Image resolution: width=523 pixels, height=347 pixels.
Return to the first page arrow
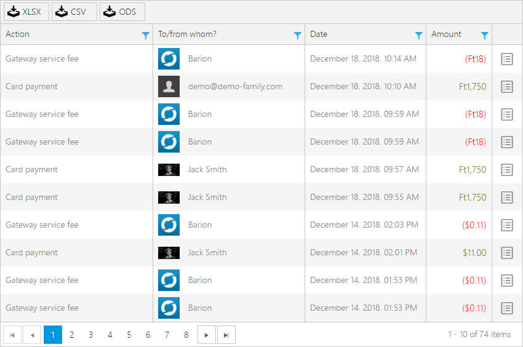tap(12, 335)
